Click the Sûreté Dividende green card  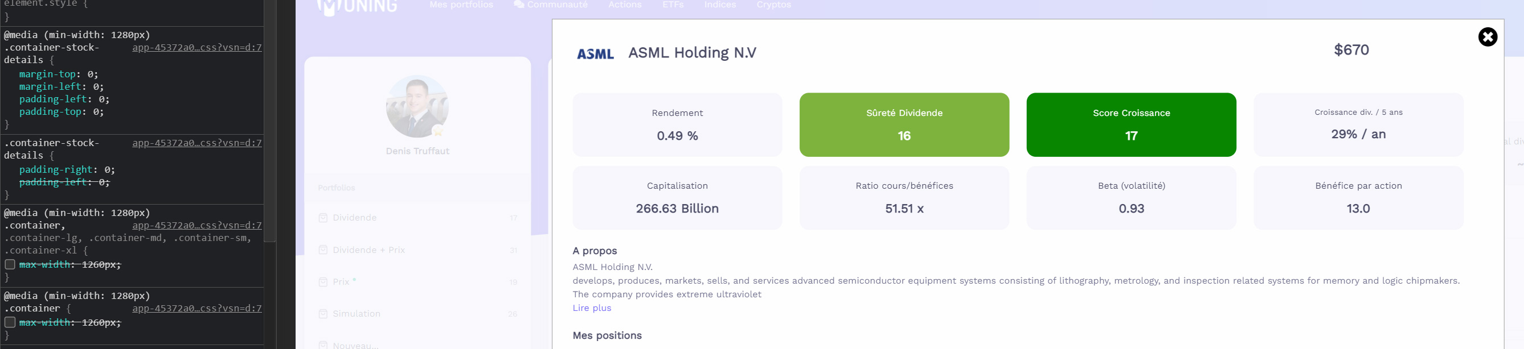pos(904,124)
